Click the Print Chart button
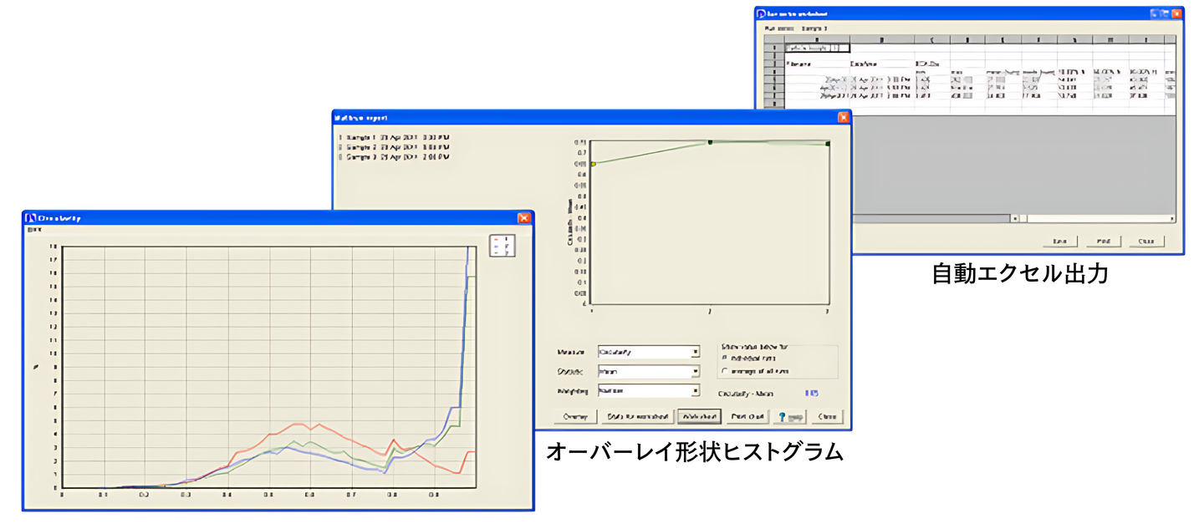The image size is (1204, 524). click(747, 416)
